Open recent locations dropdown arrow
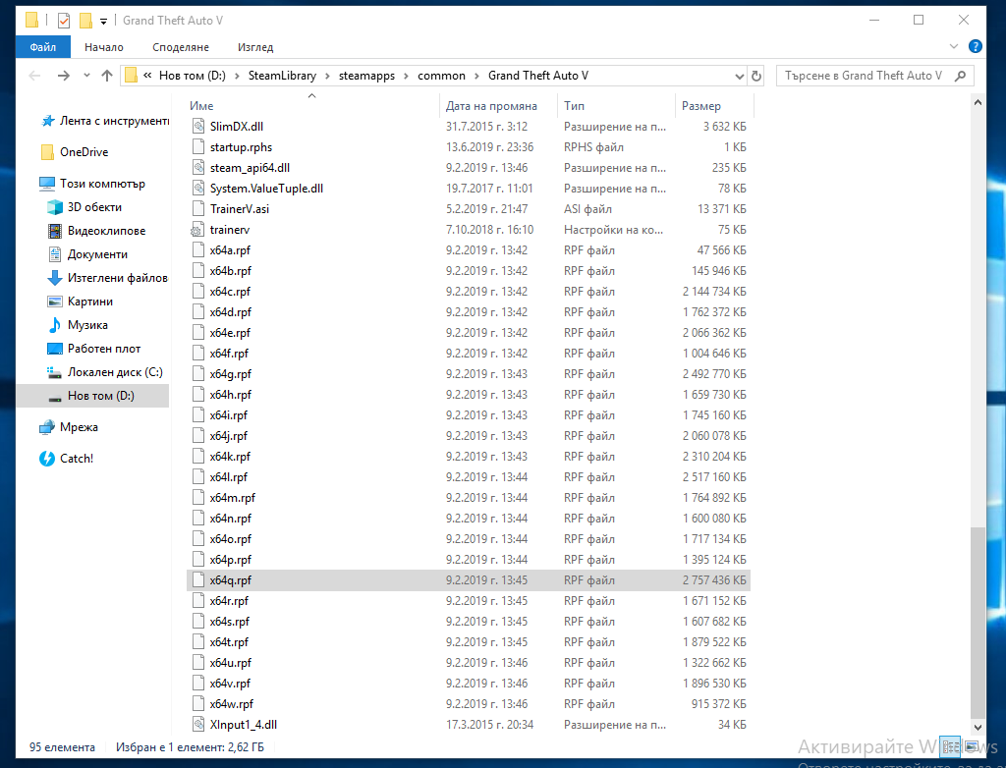The image size is (1006, 768). pyautogui.click(x=86, y=76)
